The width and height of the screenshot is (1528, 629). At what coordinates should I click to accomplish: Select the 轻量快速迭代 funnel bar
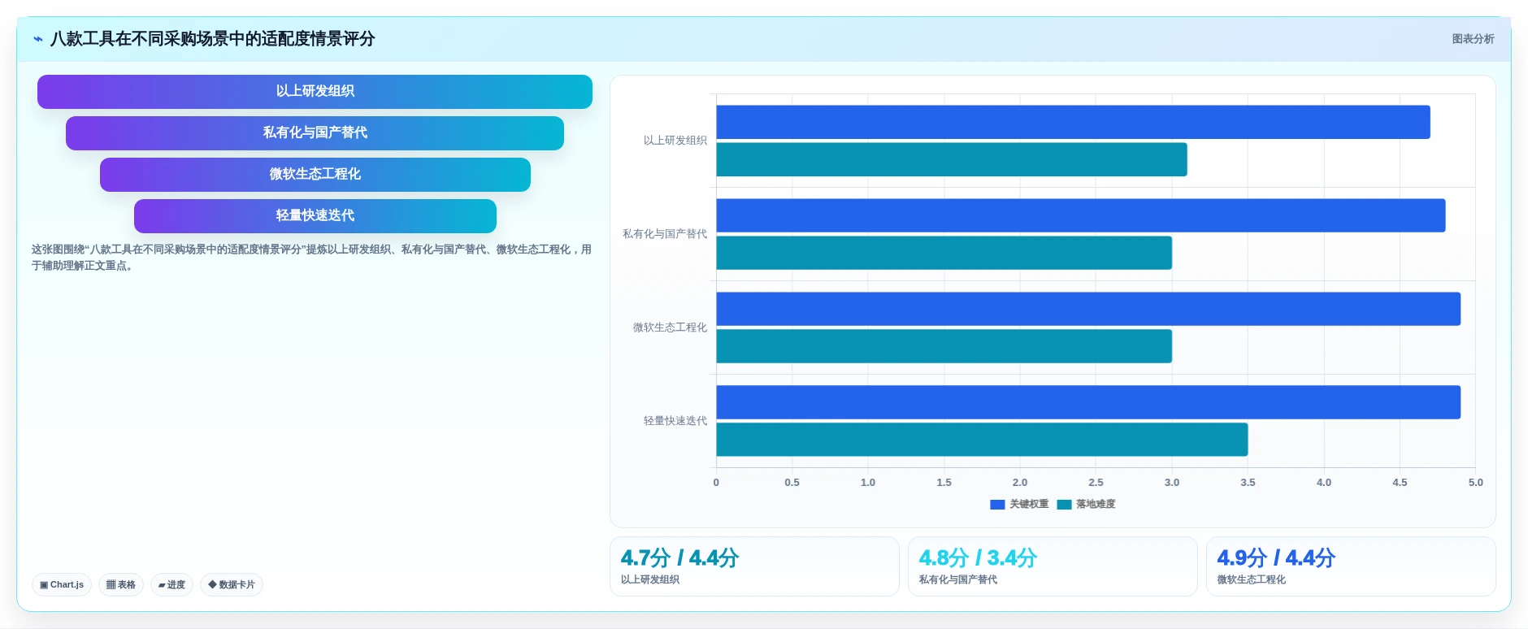coord(315,216)
